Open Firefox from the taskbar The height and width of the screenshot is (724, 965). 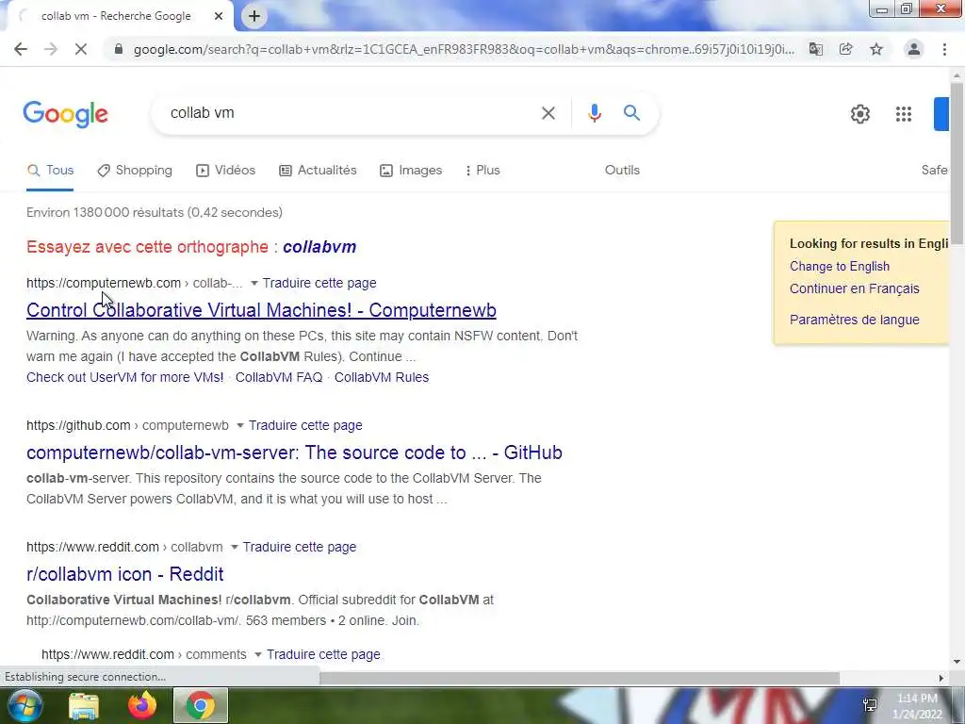[x=142, y=705]
